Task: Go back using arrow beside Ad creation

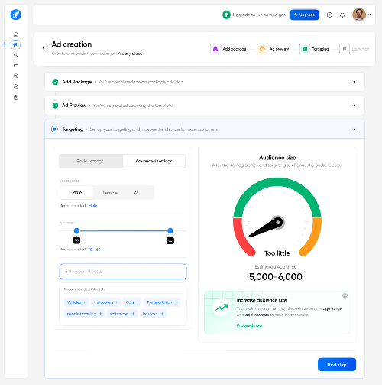Action: click(x=44, y=48)
